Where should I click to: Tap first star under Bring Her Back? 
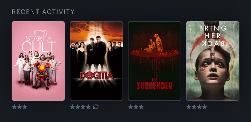(189, 107)
